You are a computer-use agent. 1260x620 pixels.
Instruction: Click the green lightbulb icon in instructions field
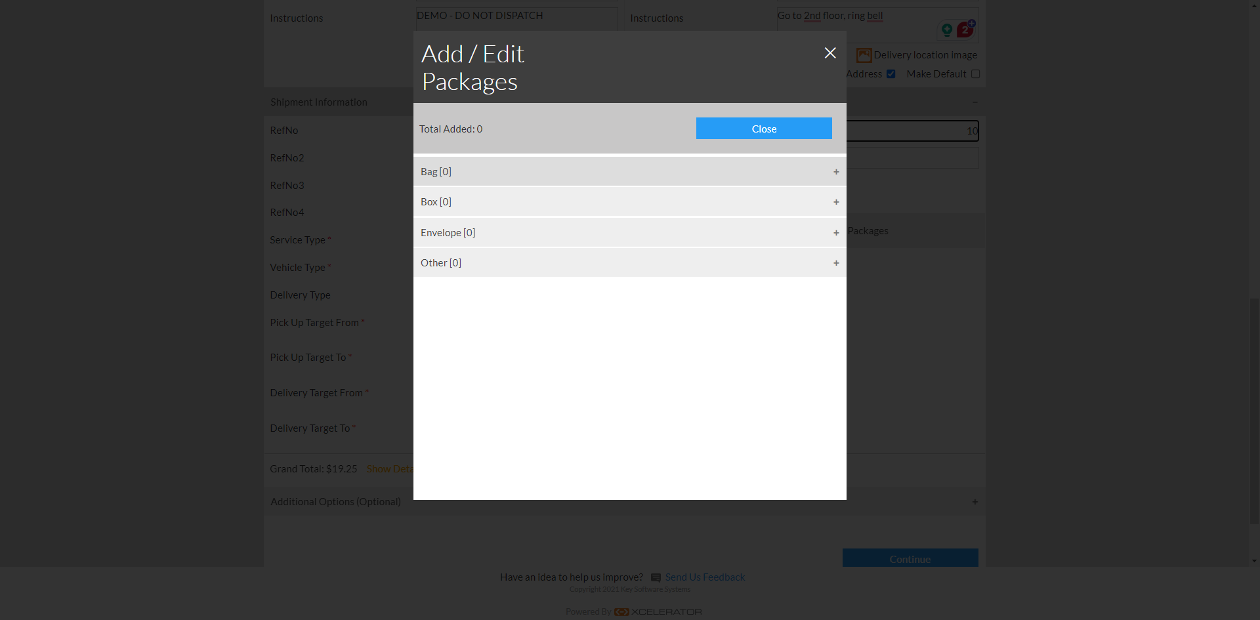[x=946, y=30]
